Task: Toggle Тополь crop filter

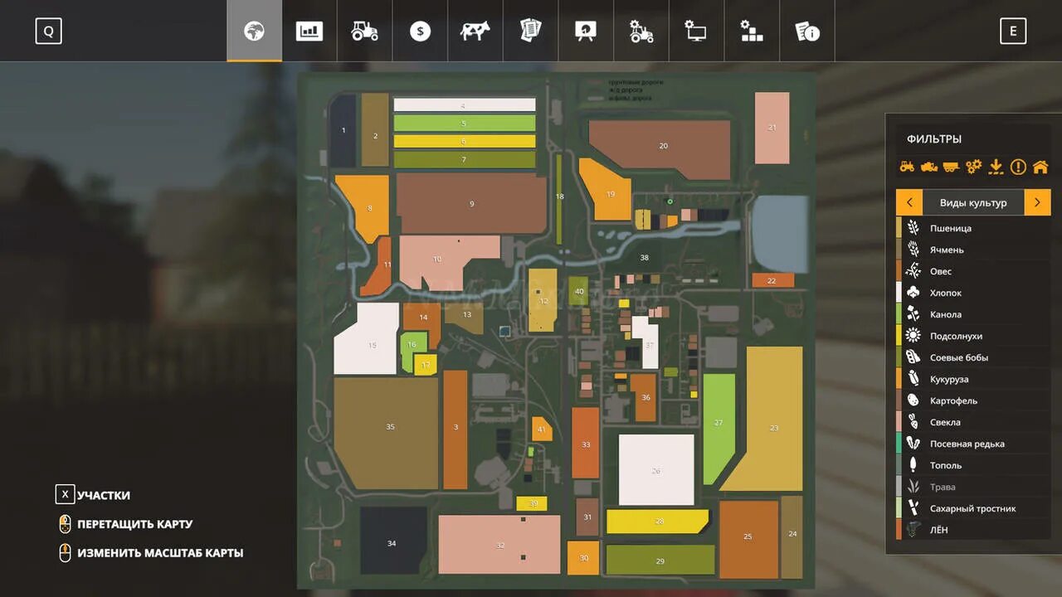Action: pos(973,465)
